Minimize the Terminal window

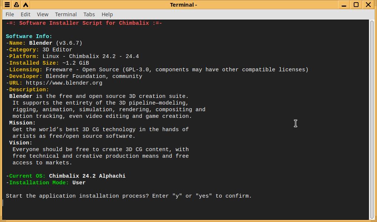point(344,5)
